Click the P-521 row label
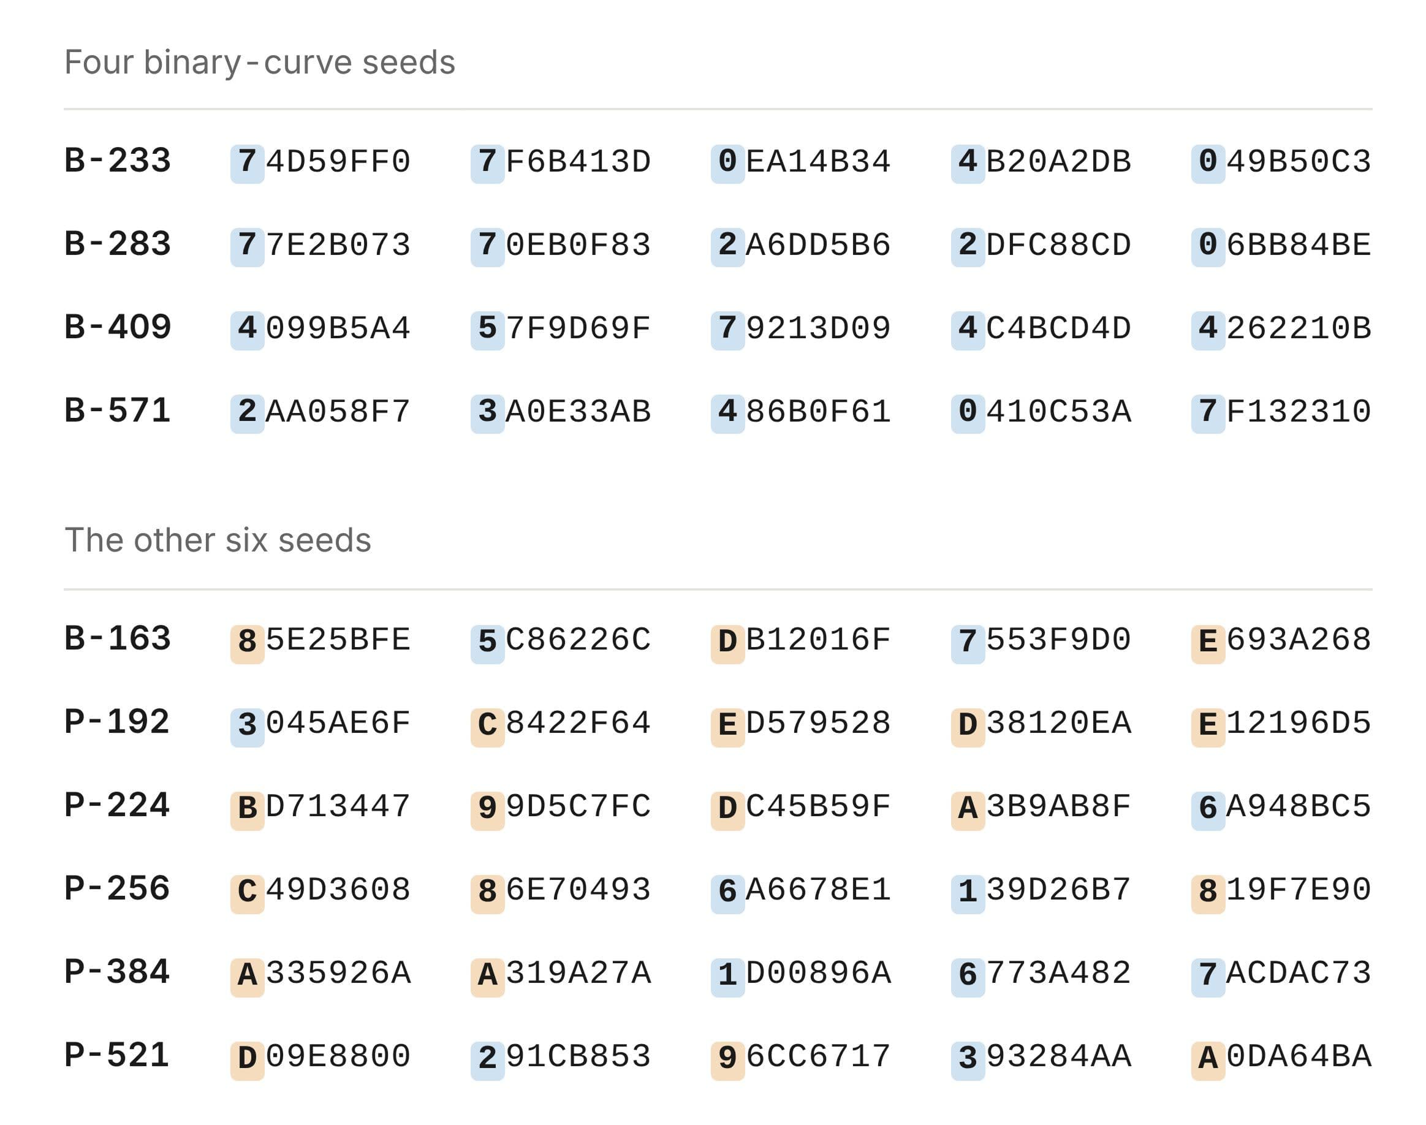Viewport: 1426px width, 1125px height. tap(116, 1056)
